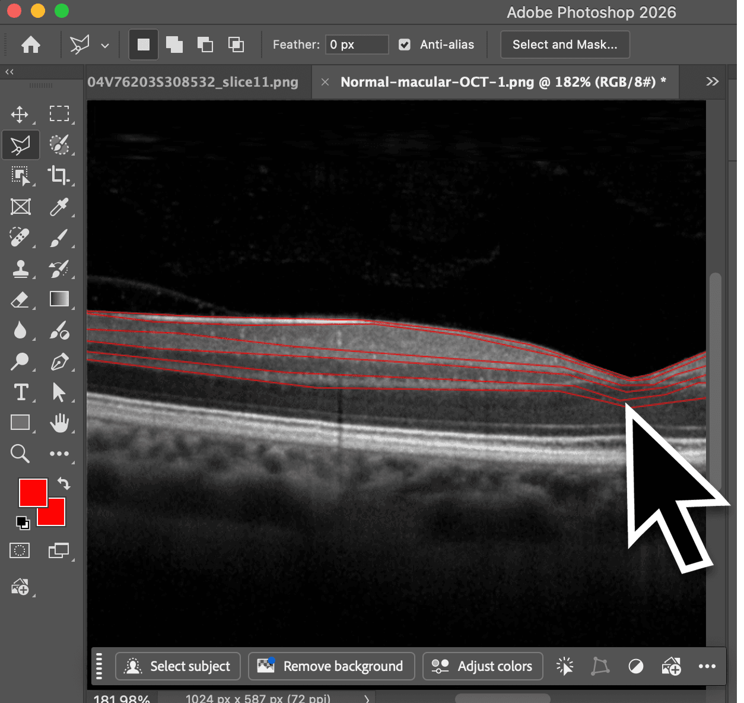Select the Crop tool
Screen dimensions: 744x703
tap(59, 176)
